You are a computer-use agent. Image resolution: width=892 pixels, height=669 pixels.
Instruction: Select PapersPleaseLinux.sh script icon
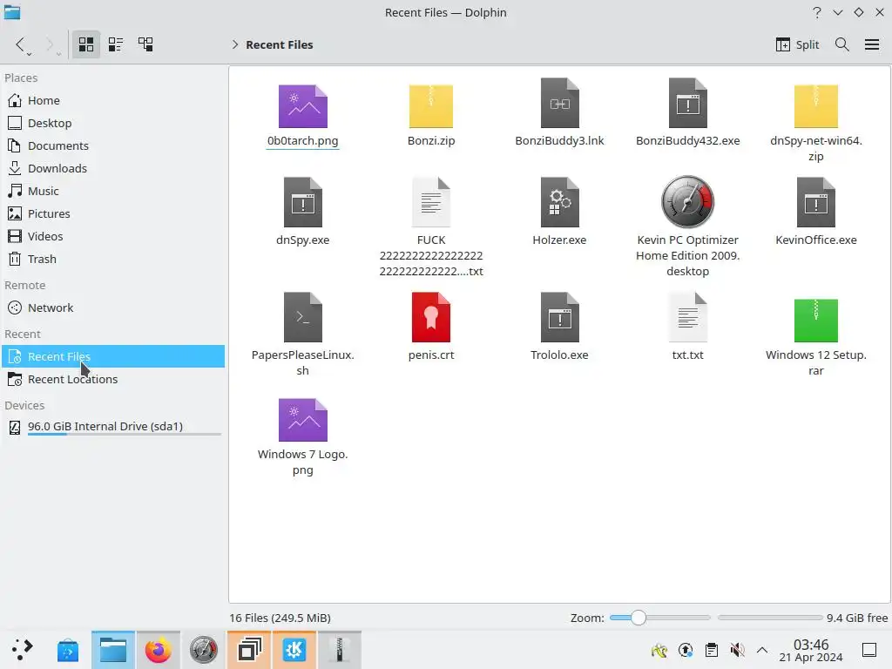point(302,317)
